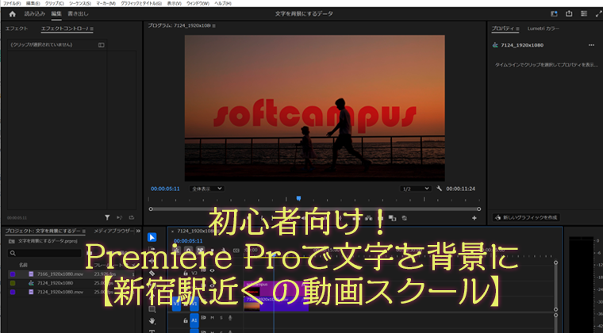
Task: Click the label color of 7124_1920x1080 sequence
Action: pyautogui.click(x=13, y=283)
